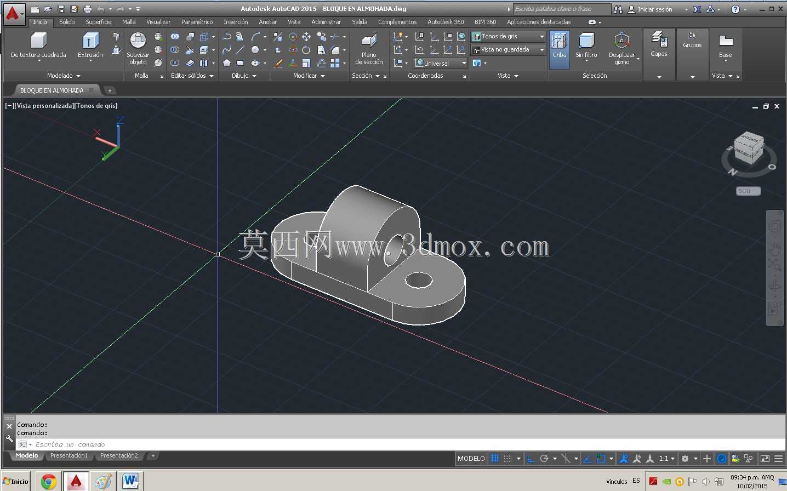Click the Windows Inicio start button

[16, 482]
